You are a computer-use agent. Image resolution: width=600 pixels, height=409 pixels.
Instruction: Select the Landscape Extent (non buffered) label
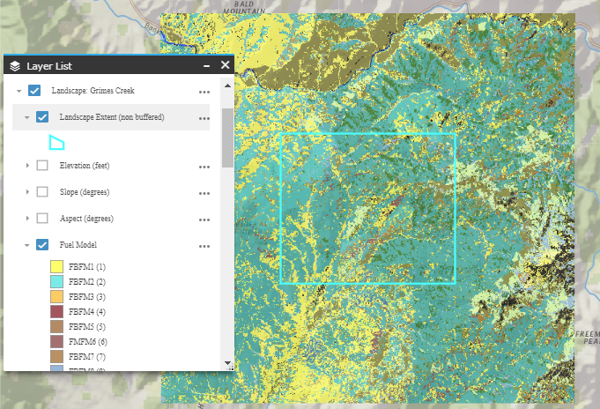tap(111, 117)
